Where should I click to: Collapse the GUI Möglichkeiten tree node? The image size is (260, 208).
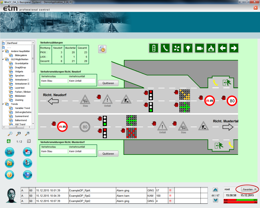[3, 59]
